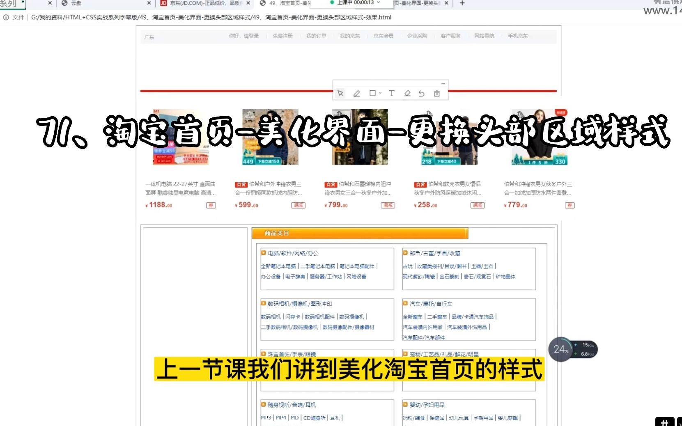Viewport: 682px width, 426px height.
Task: Switch to the 49、淘宝首页-美 tab
Action: coord(285,3)
